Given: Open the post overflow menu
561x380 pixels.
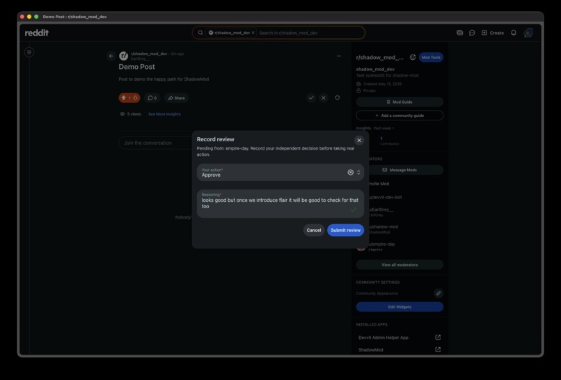Looking at the screenshot, I should coord(339,56).
